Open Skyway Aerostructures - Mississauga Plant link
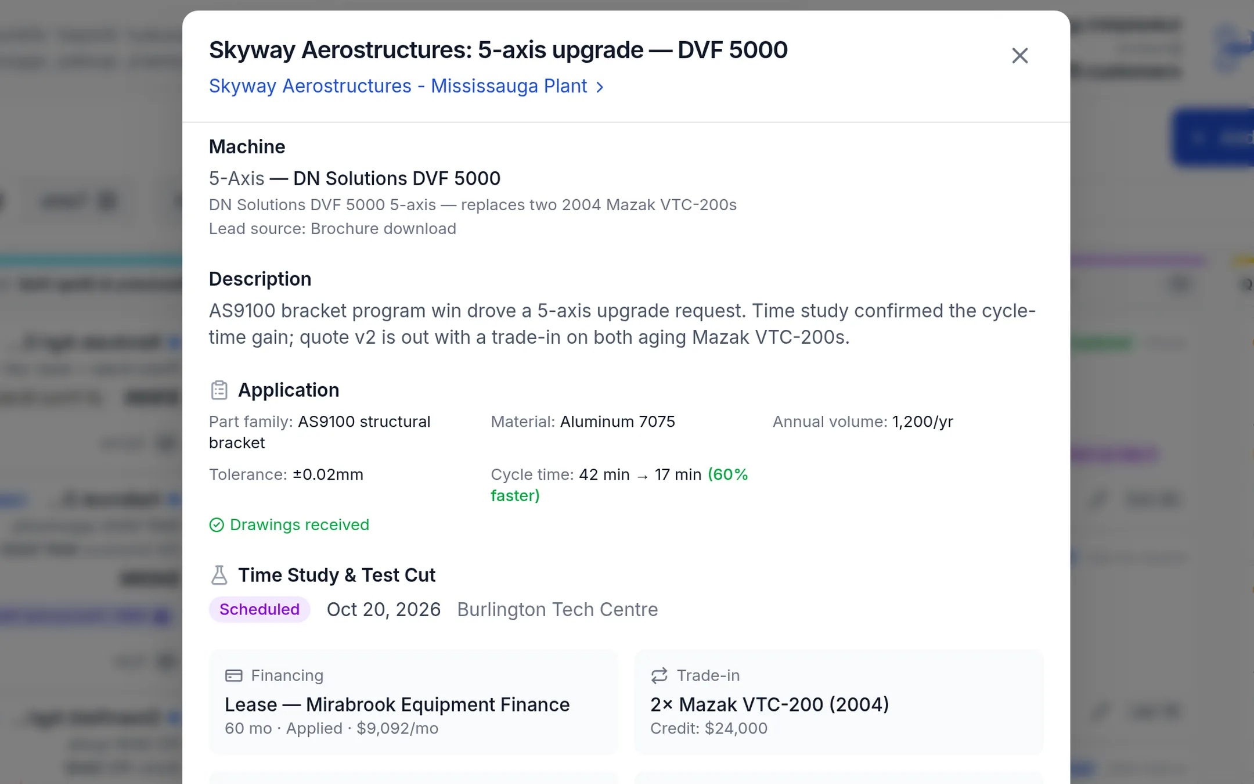The height and width of the screenshot is (784, 1254). click(406, 86)
